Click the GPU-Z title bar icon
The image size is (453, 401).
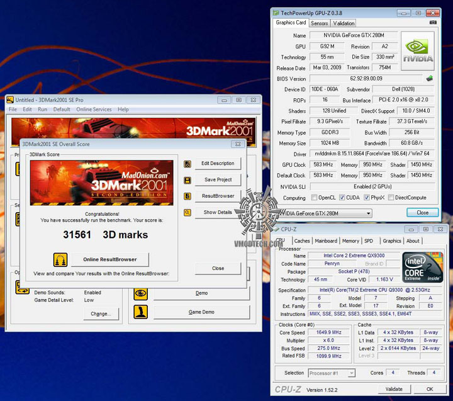click(x=276, y=13)
